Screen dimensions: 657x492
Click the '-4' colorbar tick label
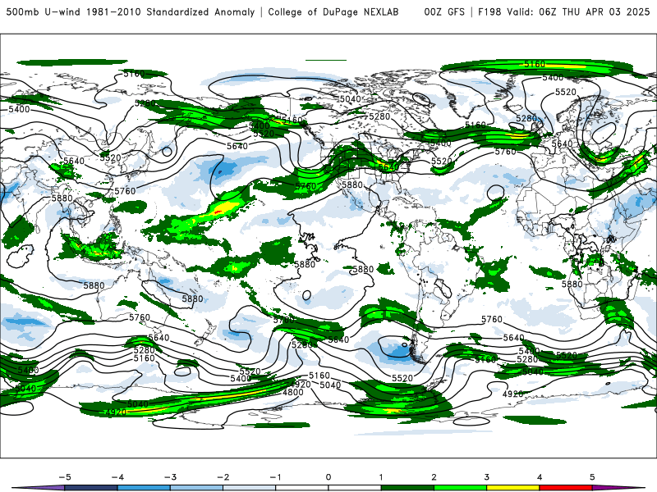[x=117, y=477]
